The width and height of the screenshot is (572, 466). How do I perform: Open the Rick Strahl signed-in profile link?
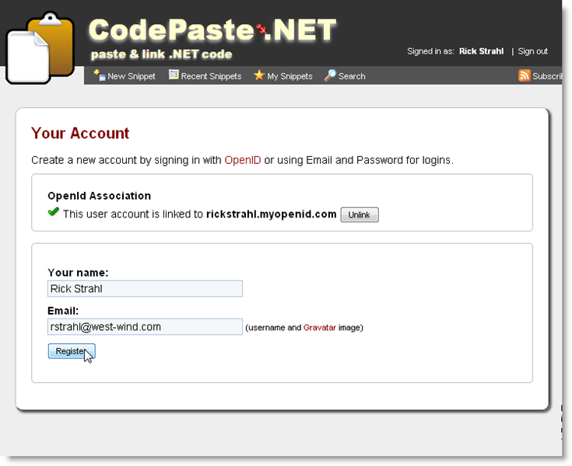481,51
